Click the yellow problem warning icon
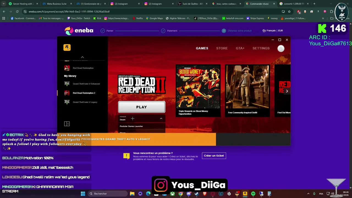This screenshot has height=198, width=352. pos(126,156)
